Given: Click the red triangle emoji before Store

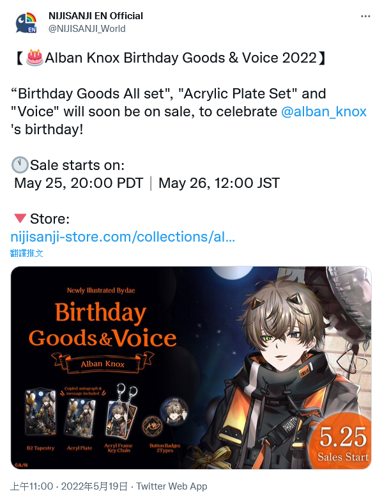Looking at the screenshot, I should tap(20, 219).
